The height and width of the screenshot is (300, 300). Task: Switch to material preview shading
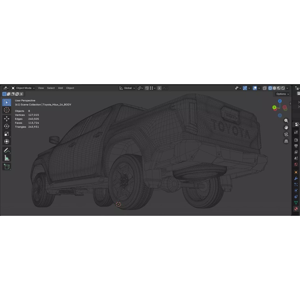click(279, 88)
